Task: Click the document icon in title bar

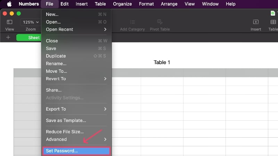Action: (273, 13)
